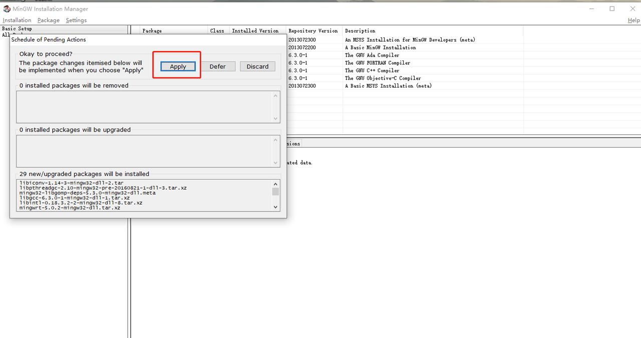Click scroll-up arrow of packages-to-be-removed list
Screen dimensions: 641x338
tap(275, 95)
